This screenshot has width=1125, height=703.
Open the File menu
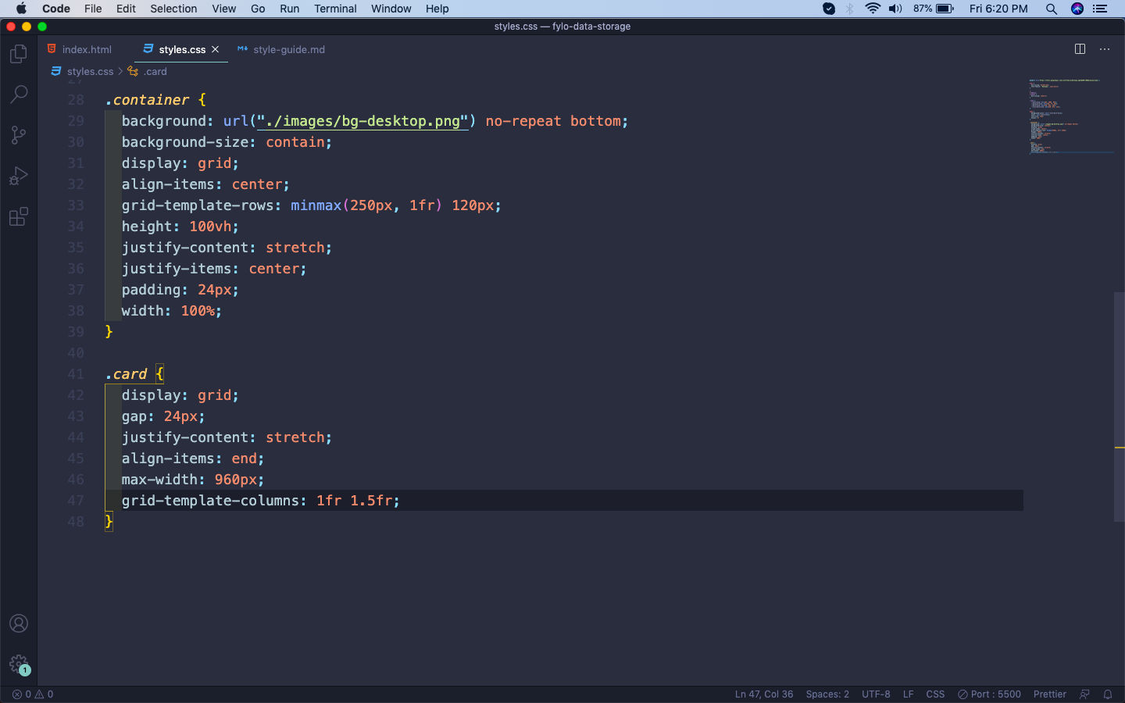pyautogui.click(x=93, y=9)
